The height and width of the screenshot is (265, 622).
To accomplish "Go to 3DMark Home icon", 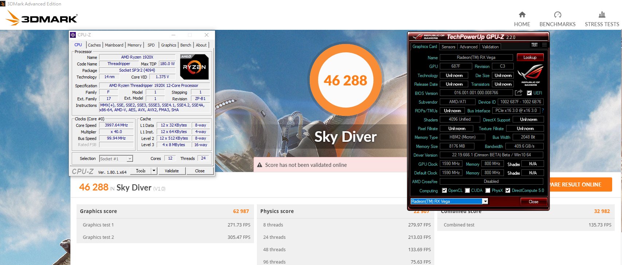I will tap(522, 15).
